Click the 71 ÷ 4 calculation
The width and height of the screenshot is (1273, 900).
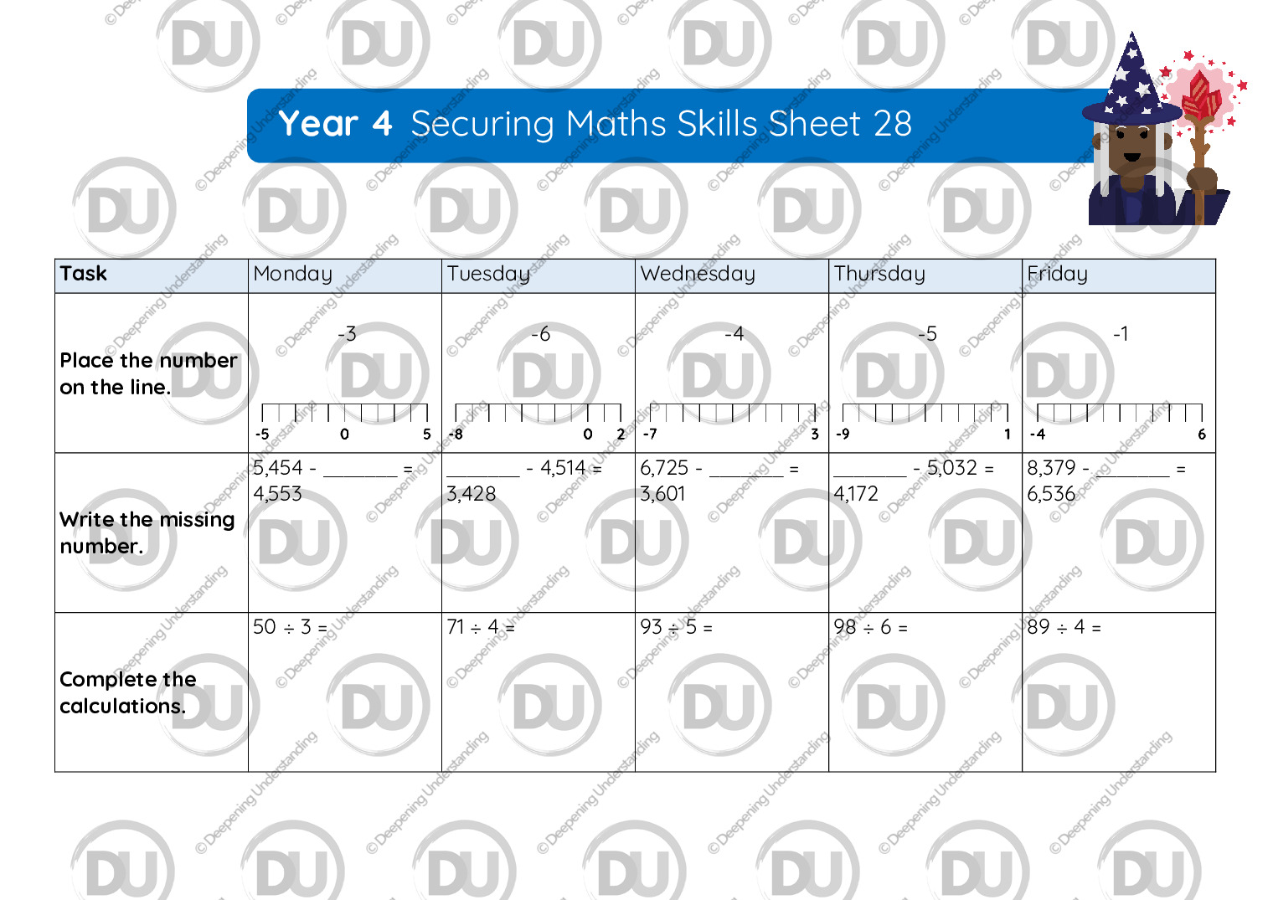click(482, 627)
